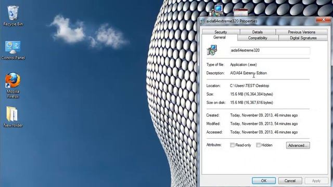333x187 pixels.
Task: Open the Control Panel desktop icon
Action: coord(13,50)
